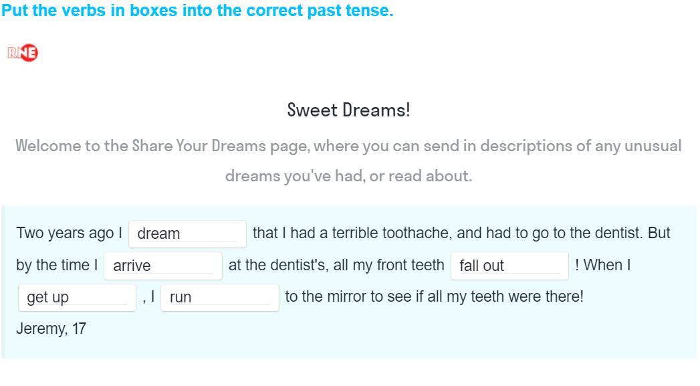Click the red RNE logo icon

pyautogui.click(x=22, y=53)
